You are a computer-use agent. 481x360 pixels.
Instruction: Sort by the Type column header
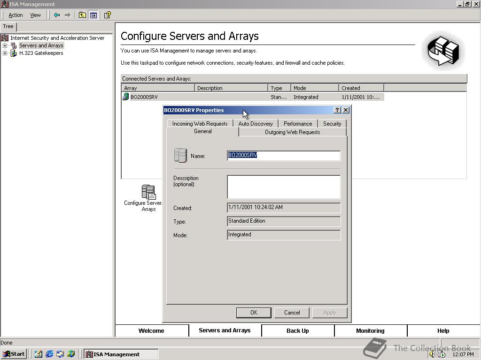279,88
